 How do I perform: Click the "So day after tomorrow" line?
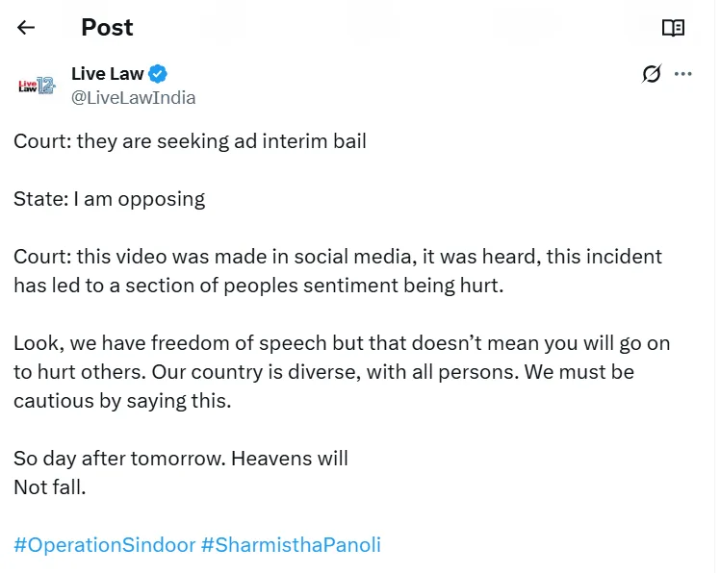click(180, 459)
